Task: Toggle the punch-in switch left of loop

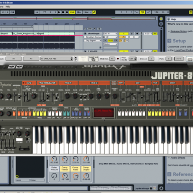Action: (x=136, y=12)
